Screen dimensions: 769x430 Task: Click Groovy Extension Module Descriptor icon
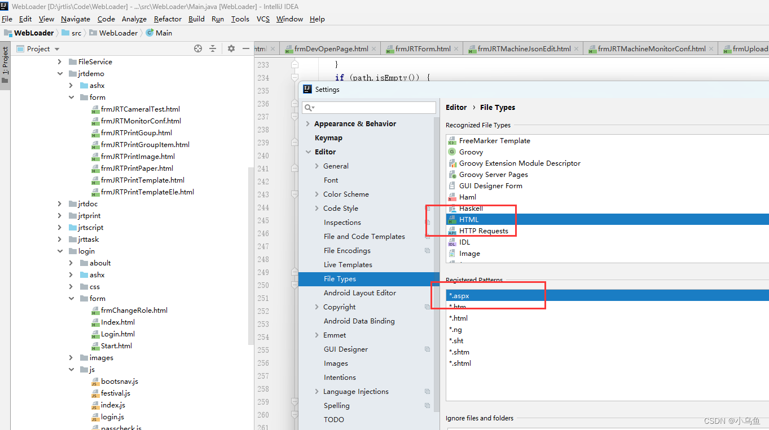452,163
